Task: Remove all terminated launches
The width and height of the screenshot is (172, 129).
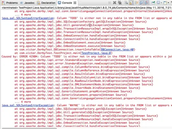Action: (120, 3)
